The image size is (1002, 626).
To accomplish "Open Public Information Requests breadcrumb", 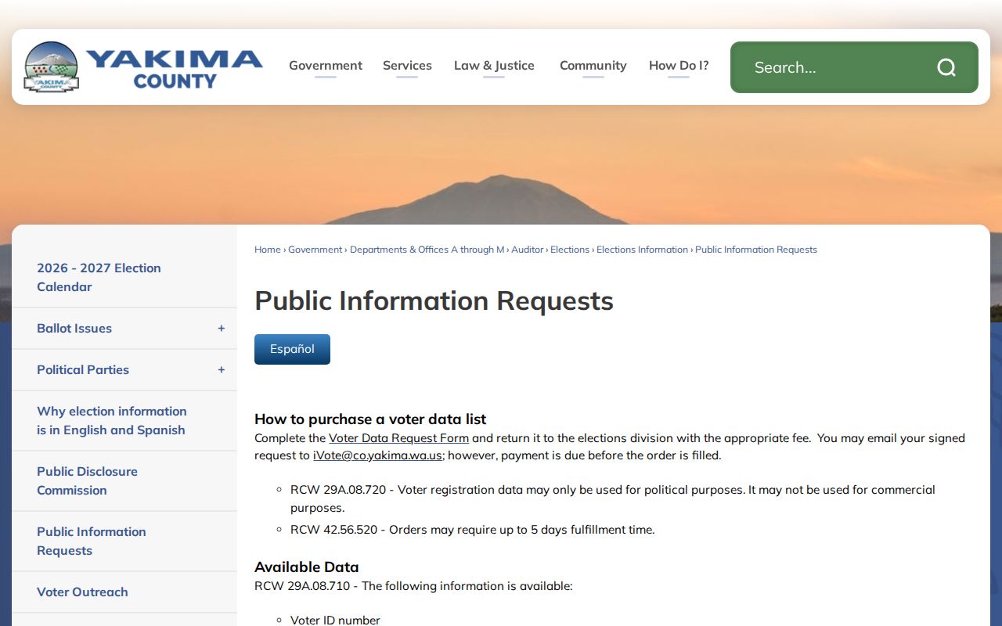I will (x=756, y=250).
